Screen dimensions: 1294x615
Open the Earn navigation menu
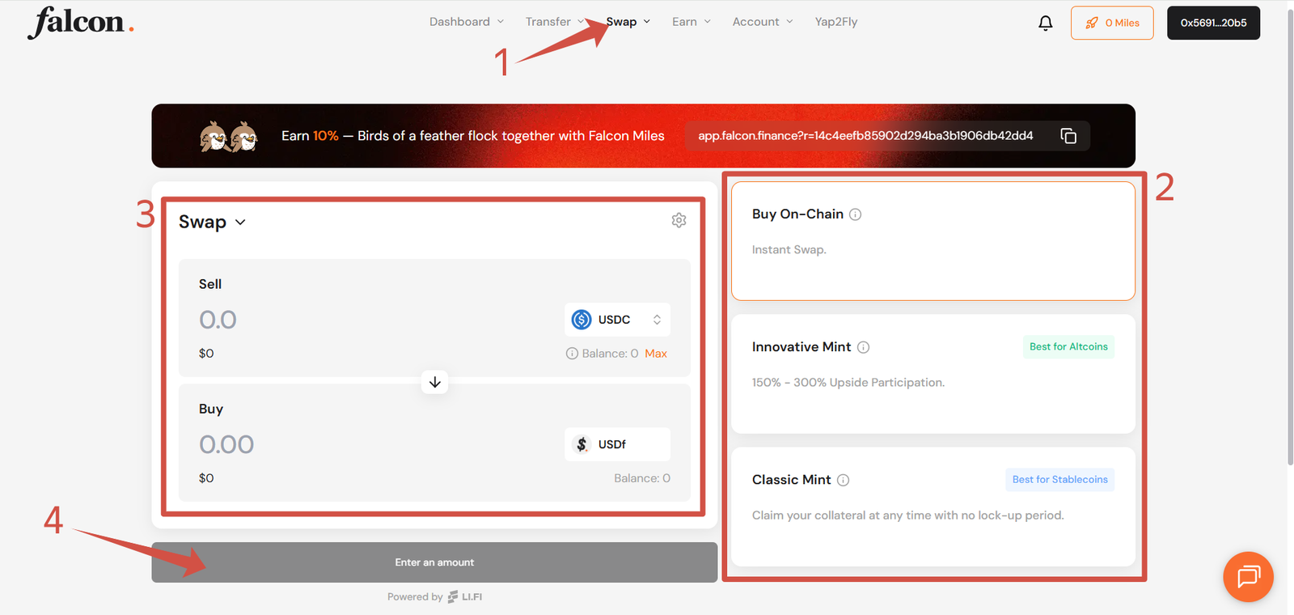(691, 22)
